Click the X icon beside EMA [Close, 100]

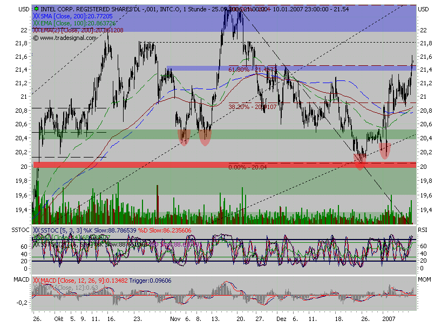click(x=37, y=24)
